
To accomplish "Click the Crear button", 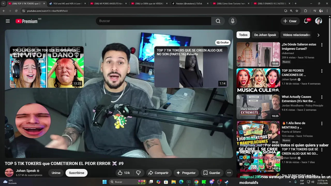I will (290, 21).
